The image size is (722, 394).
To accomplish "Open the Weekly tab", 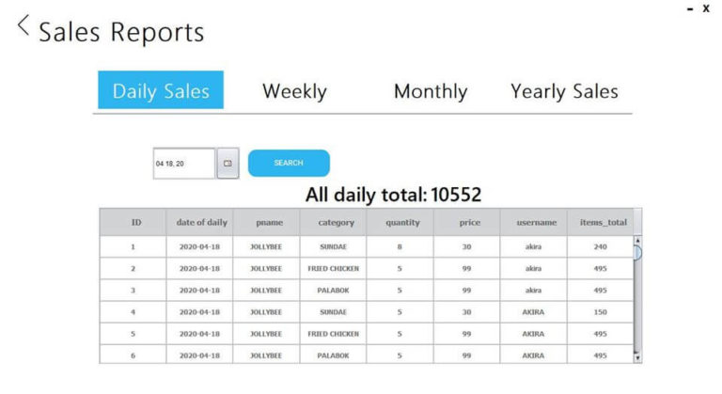I will 294,91.
